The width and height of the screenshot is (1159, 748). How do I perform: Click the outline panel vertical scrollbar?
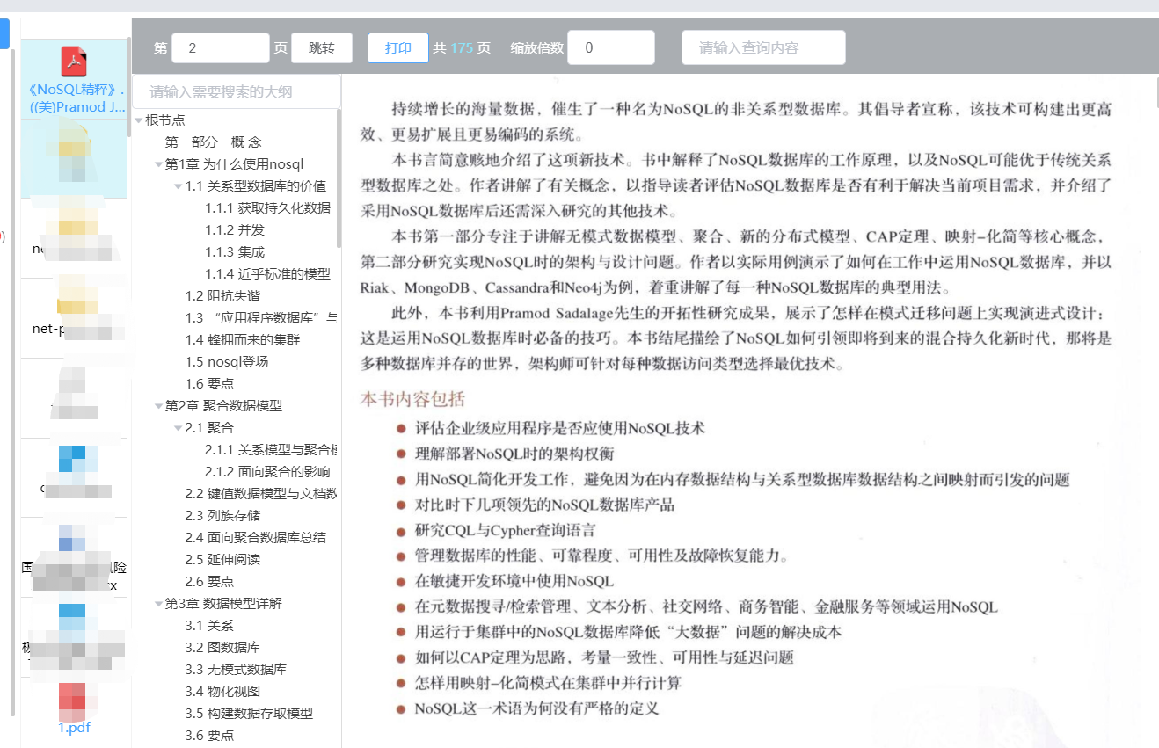pos(339,178)
